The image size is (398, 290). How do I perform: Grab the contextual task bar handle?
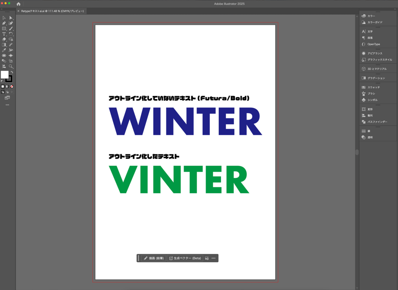point(138,258)
